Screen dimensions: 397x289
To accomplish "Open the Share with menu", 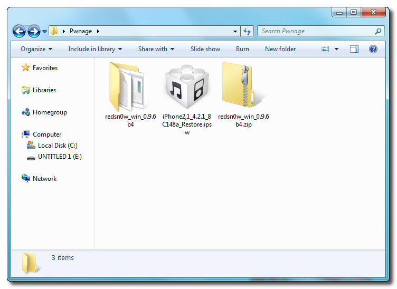I will click(x=156, y=49).
